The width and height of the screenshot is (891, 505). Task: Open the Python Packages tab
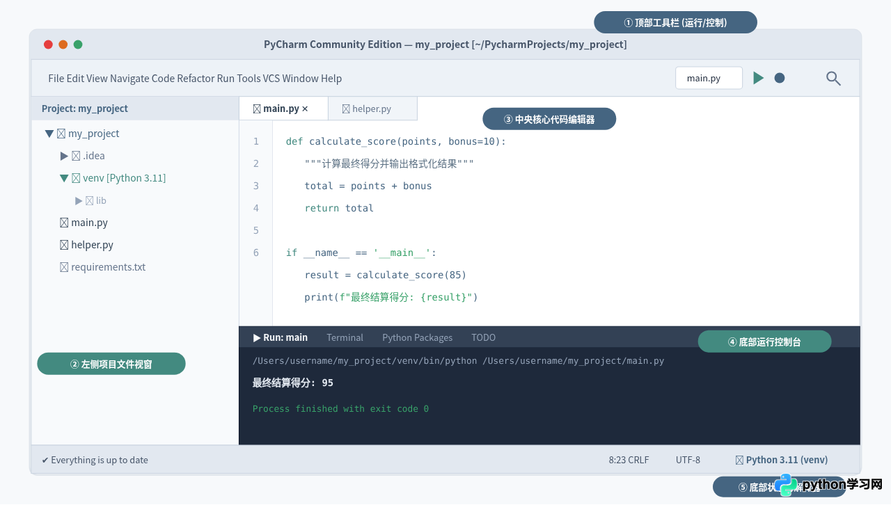coord(417,337)
